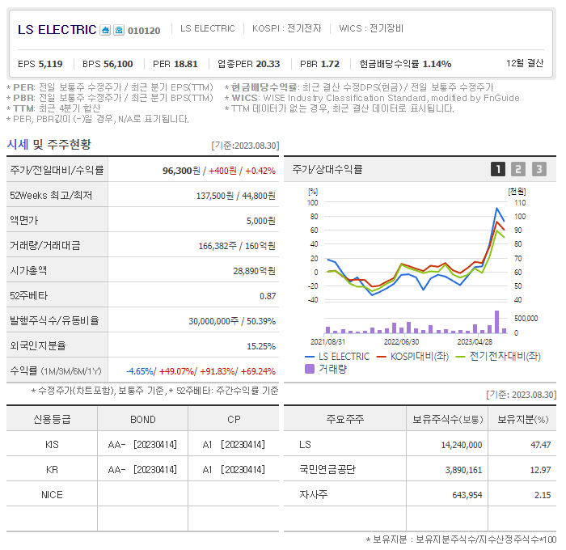Click the 시세 및 주주현황 section heading
Image resolution: width=566 pixels, height=550 pixels.
49,145
